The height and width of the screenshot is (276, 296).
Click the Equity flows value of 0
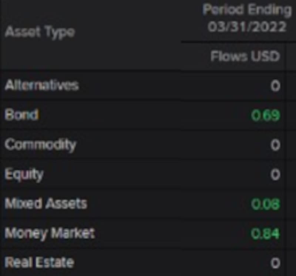click(x=275, y=174)
